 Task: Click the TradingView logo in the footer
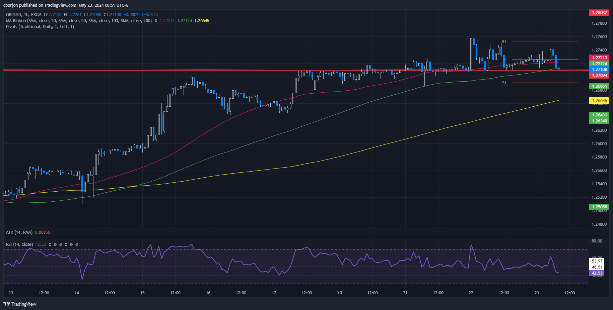click(20, 304)
